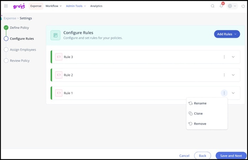Go to the Expense tab
248x160 pixels.
tap(36, 6)
